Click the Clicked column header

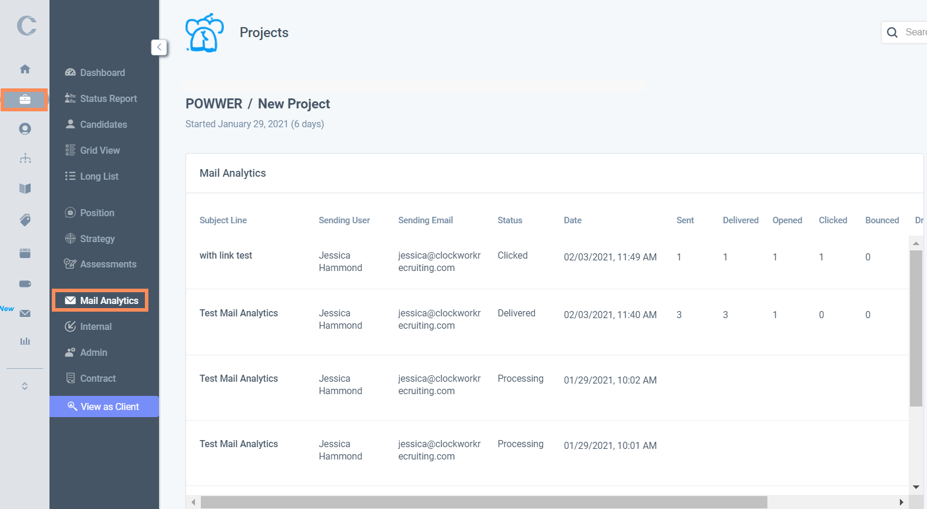point(833,220)
